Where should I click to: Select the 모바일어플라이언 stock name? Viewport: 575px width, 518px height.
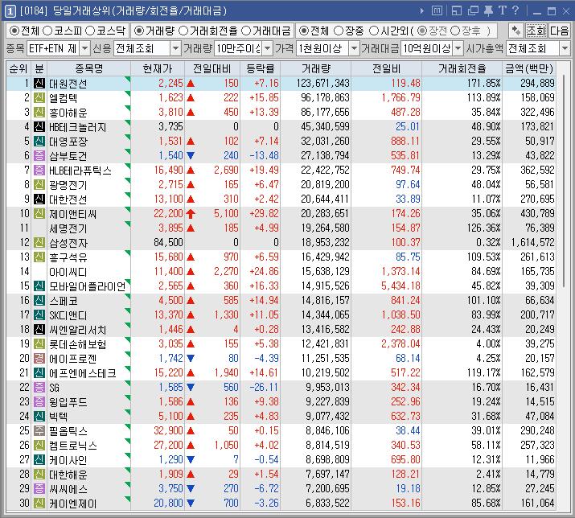click(x=88, y=286)
